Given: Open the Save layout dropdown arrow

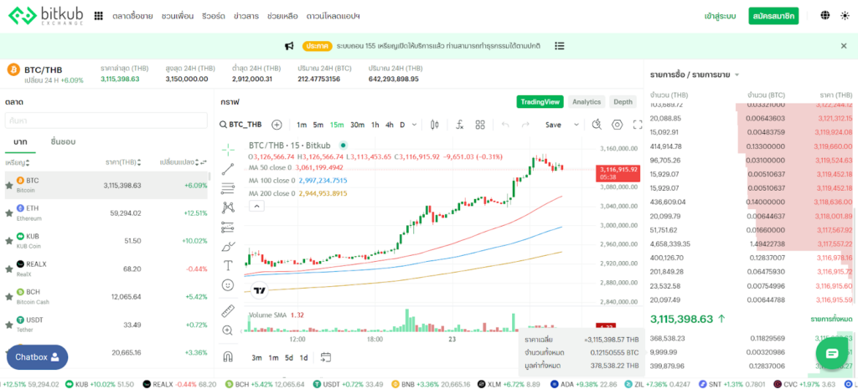Looking at the screenshot, I should pos(574,125).
